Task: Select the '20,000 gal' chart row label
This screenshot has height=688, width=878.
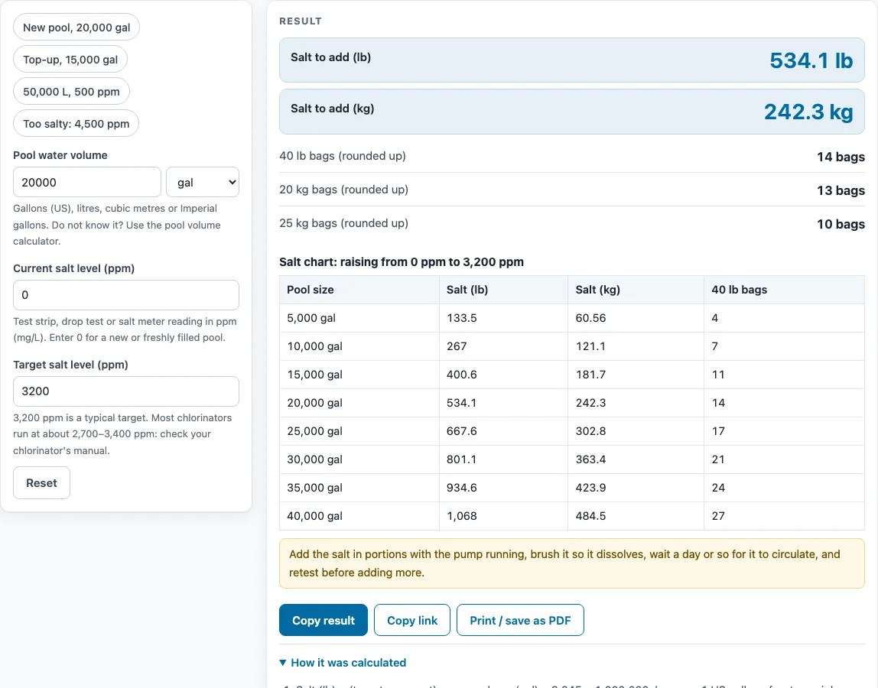Action: pyautogui.click(x=314, y=403)
